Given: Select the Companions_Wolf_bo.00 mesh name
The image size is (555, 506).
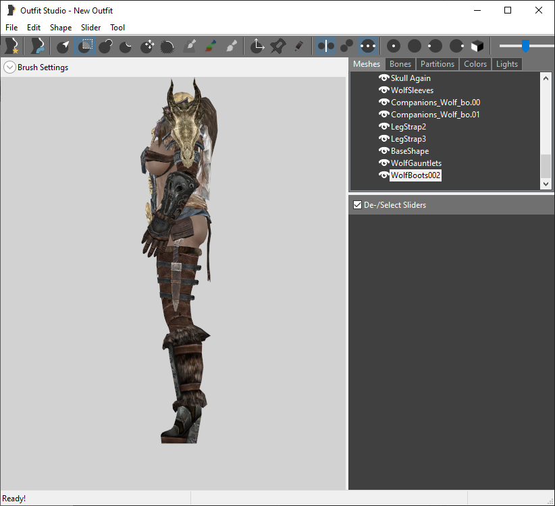Looking at the screenshot, I should point(435,102).
